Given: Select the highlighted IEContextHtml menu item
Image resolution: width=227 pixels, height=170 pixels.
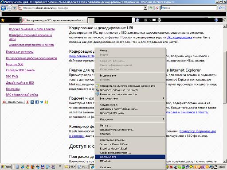Looking at the screenshot, I should point(130,157).
